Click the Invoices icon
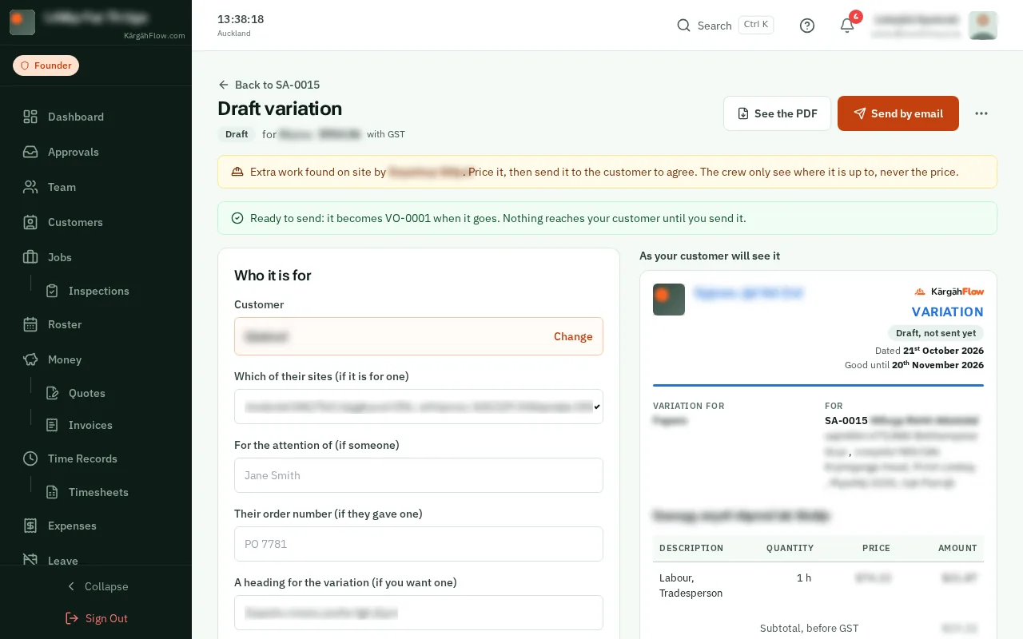Image resolution: width=1023 pixels, height=639 pixels. (x=52, y=425)
